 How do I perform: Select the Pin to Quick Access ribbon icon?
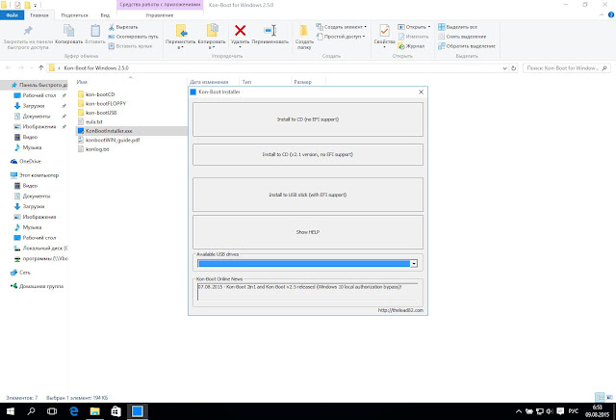point(28,31)
